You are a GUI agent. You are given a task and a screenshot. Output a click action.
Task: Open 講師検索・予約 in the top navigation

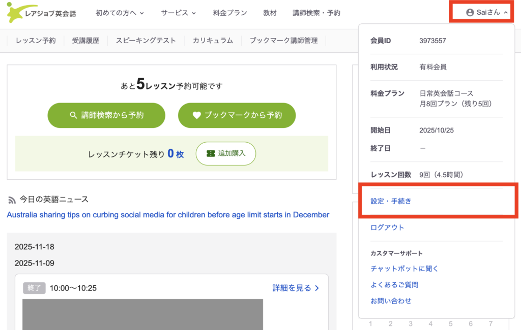tap(316, 13)
